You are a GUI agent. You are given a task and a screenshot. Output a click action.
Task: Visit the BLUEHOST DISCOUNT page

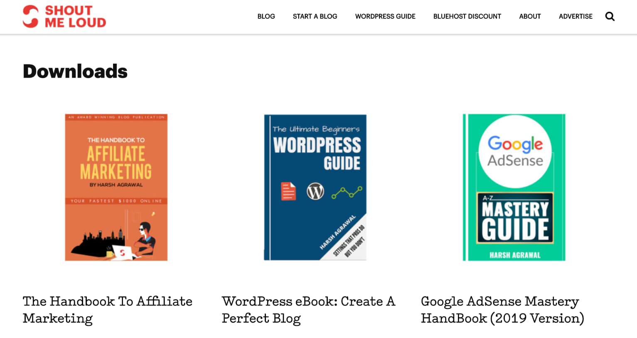click(467, 16)
